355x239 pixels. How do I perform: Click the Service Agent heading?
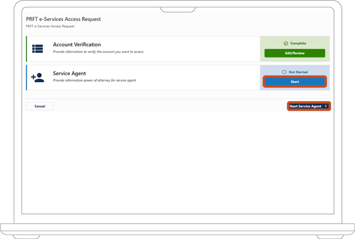tap(69, 73)
